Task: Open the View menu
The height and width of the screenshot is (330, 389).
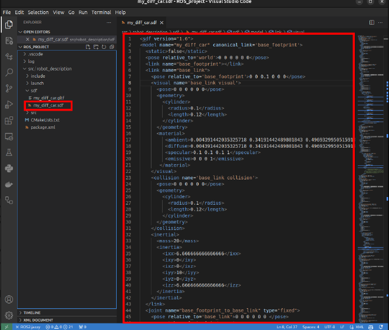Action: 58,12
